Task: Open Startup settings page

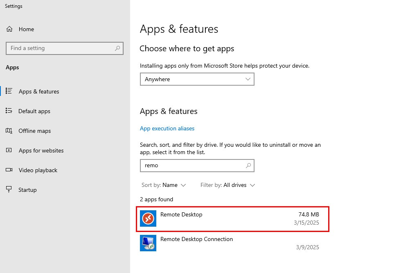Action: point(27,190)
